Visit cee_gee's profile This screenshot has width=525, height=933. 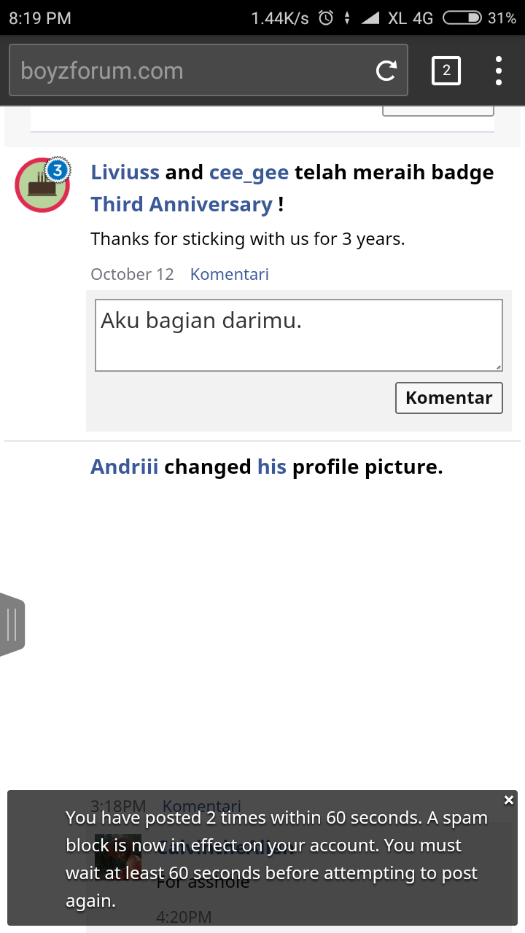click(249, 173)
